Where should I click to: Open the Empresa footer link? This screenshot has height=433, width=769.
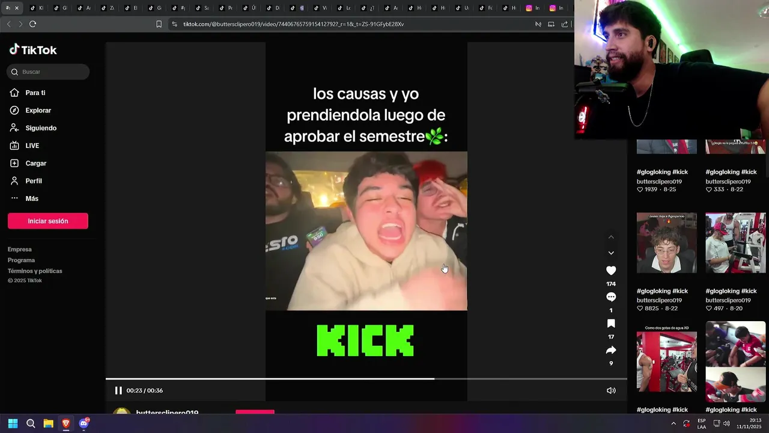[20, 249]
